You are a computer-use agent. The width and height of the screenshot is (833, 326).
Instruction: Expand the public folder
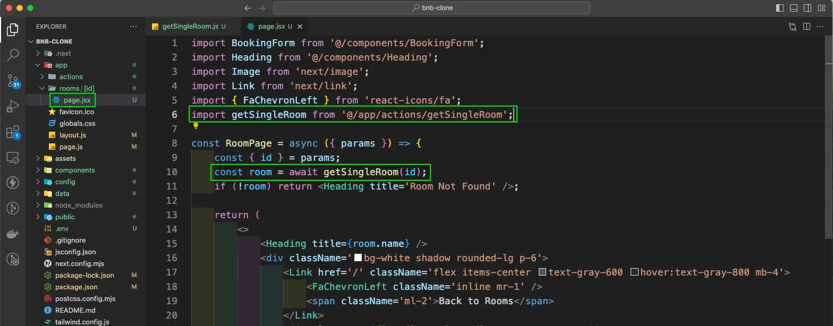pos(38,217)
